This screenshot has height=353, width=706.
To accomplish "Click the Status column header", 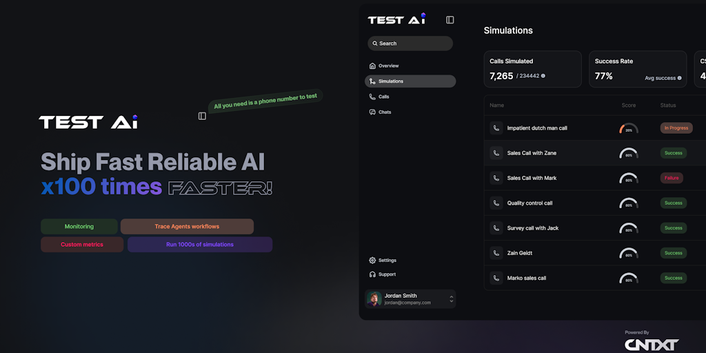I will click(668, 105).
